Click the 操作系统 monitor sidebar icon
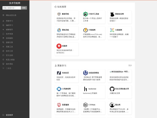This screenshot has width=157, height=118. [3, 64]
